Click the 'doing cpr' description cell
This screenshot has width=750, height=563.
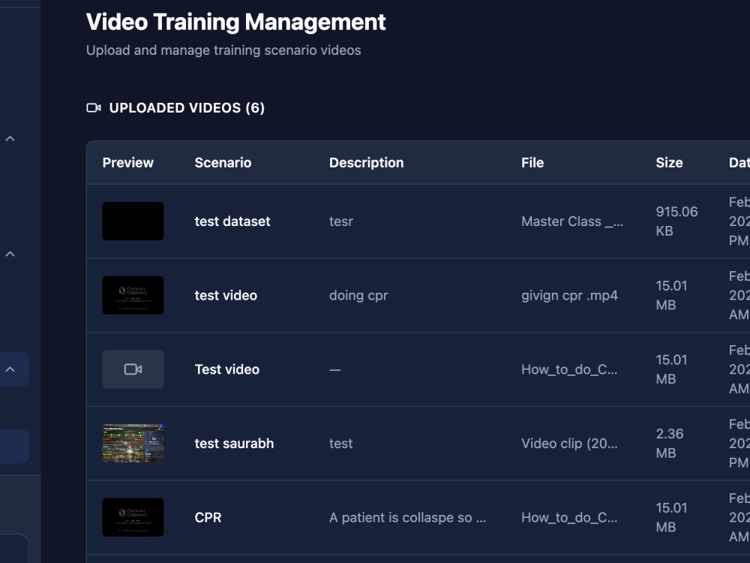pos(358,295)
